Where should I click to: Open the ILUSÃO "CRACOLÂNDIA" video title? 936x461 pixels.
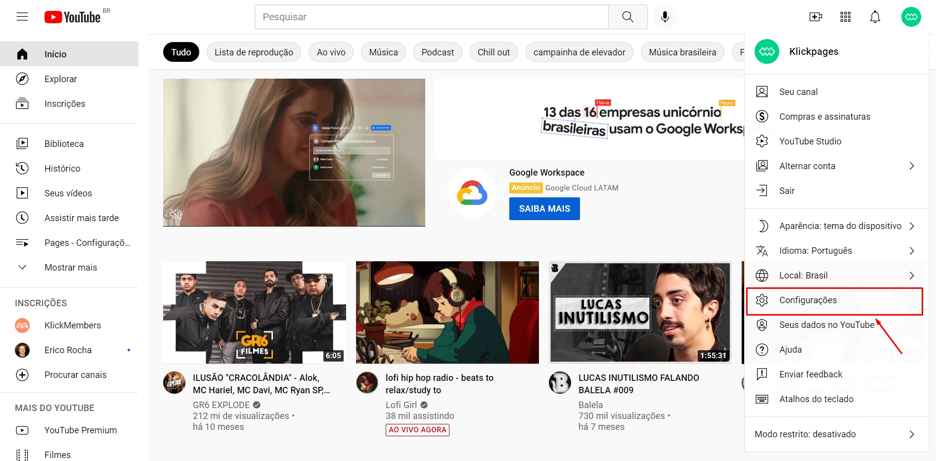click(262, 384)
